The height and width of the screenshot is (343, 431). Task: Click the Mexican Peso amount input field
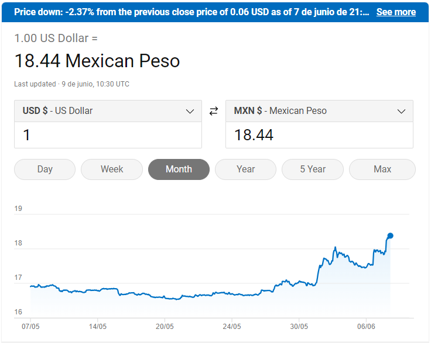(319, 135)
